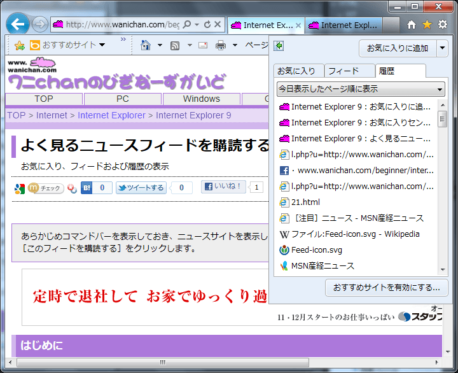Click the mixi チェック button
The width and height of the screenshot is (458, 373).
(46, 188)
